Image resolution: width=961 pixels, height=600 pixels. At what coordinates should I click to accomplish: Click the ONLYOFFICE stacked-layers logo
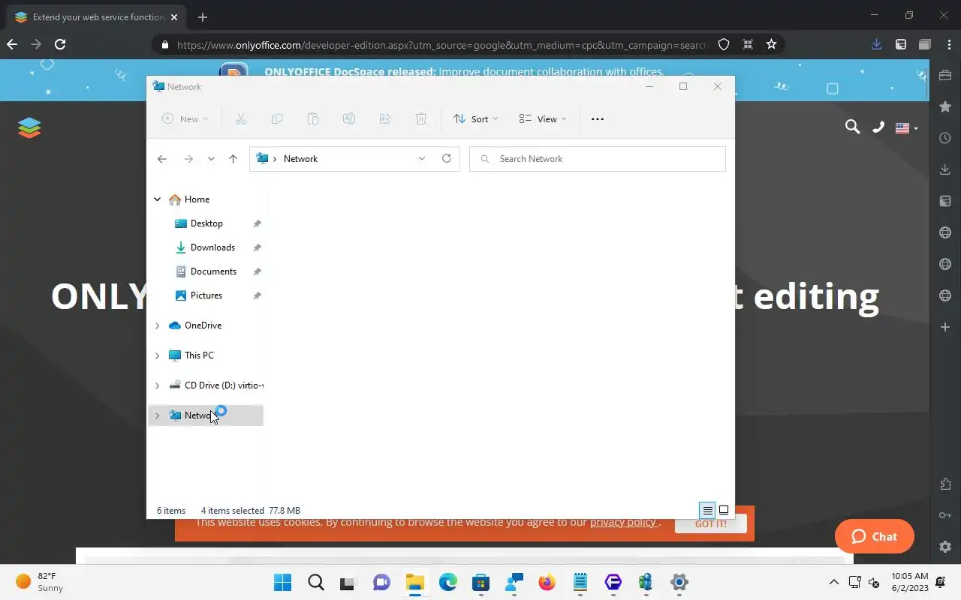point(29,127)
